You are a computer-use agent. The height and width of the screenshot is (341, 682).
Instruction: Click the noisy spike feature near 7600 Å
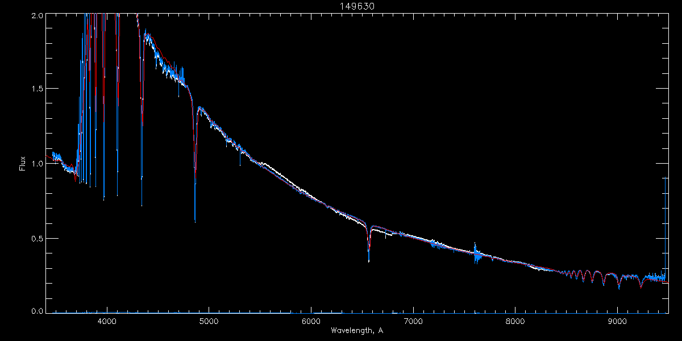[x=476, y=255]
